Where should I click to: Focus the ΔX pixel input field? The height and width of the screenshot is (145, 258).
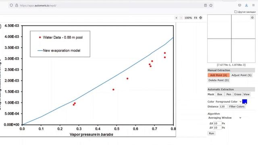pos(217,123)
